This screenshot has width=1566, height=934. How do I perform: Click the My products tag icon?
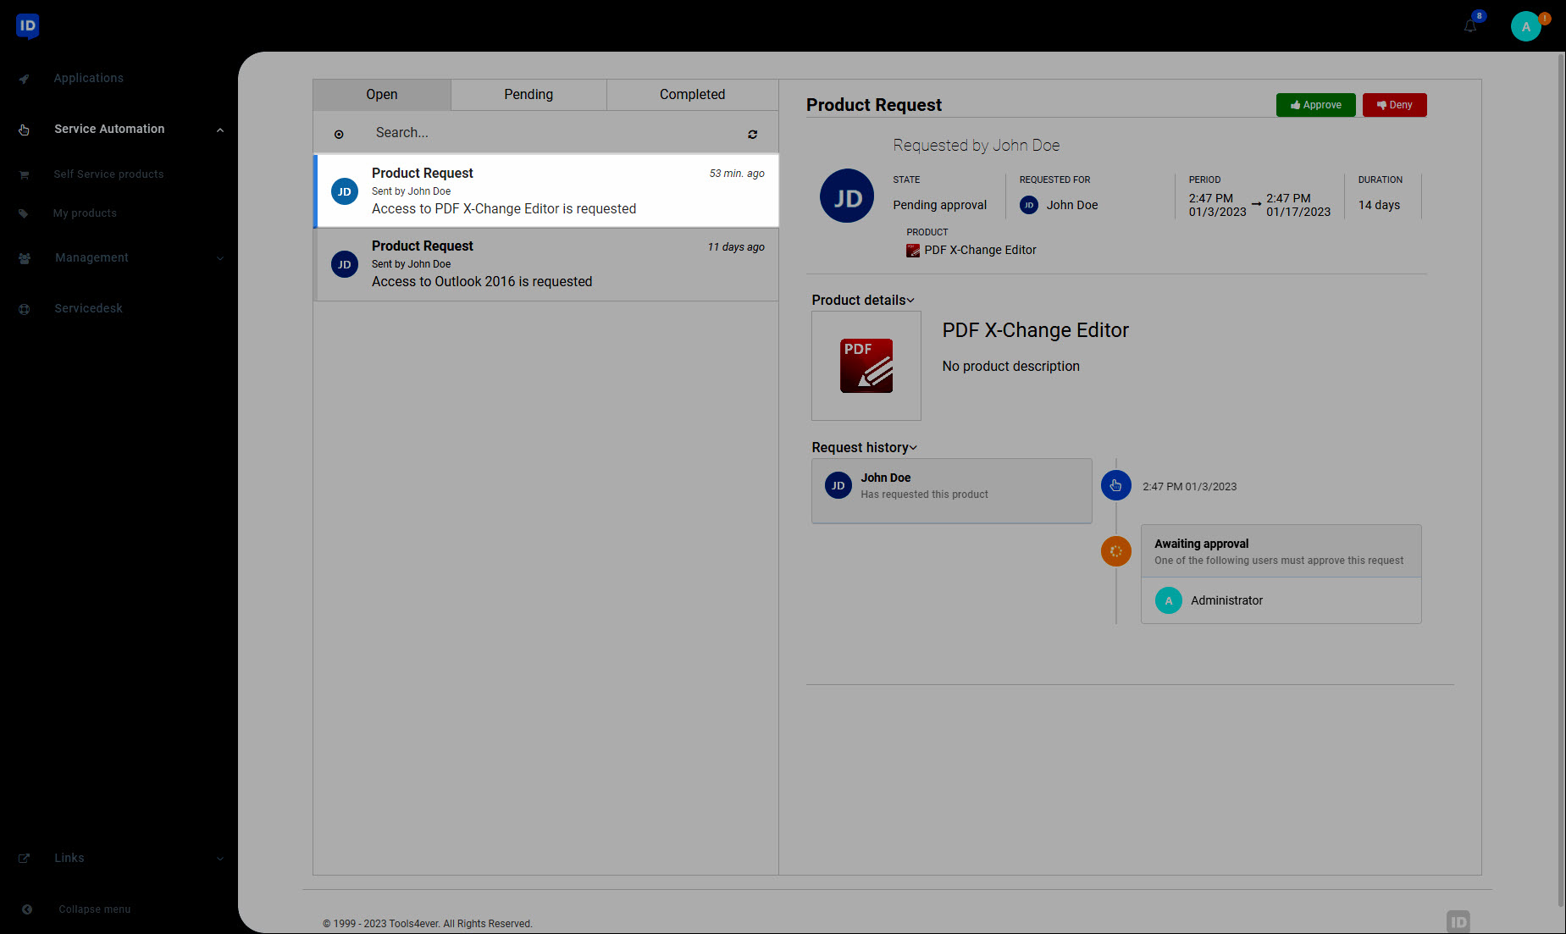[24, 213]
